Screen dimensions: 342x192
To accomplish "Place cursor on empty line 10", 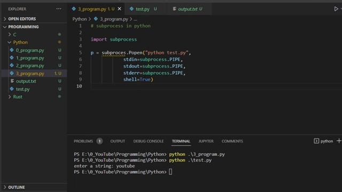I will 216,86.
